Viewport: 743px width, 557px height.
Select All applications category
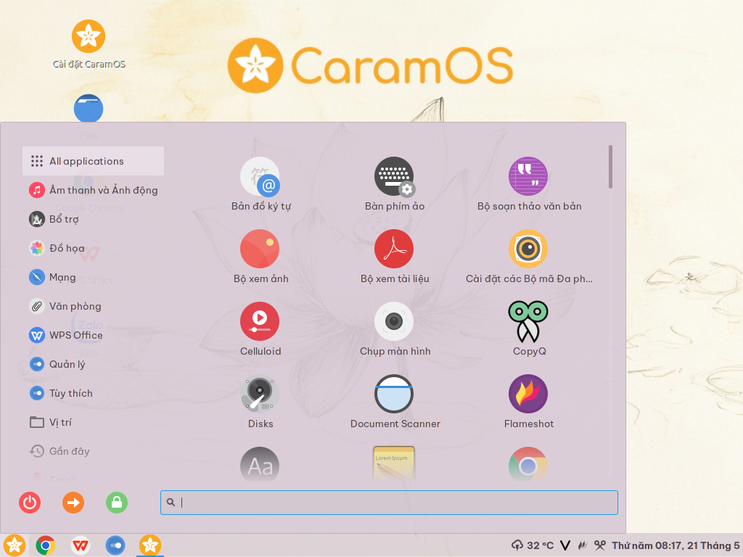coord(93,161)
